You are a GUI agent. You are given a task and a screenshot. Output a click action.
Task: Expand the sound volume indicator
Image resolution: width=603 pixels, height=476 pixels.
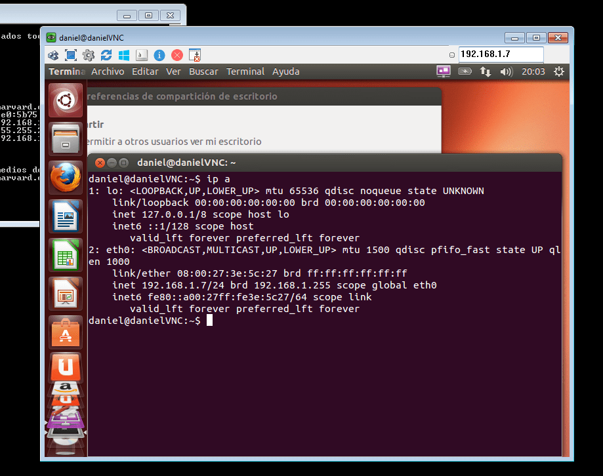(506, 71)
